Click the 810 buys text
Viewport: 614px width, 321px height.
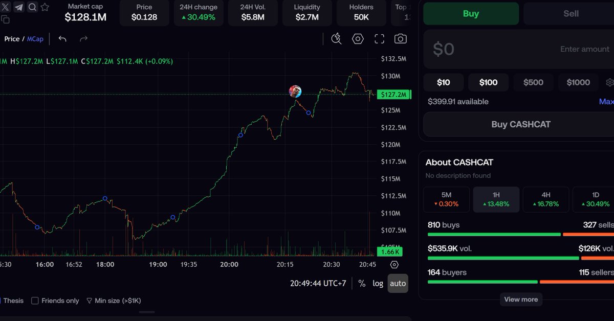pyautogui.click(x=444, y=225)
